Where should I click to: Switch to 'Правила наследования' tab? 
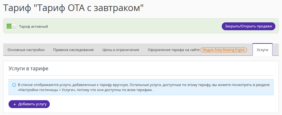(x=74, y=50)
